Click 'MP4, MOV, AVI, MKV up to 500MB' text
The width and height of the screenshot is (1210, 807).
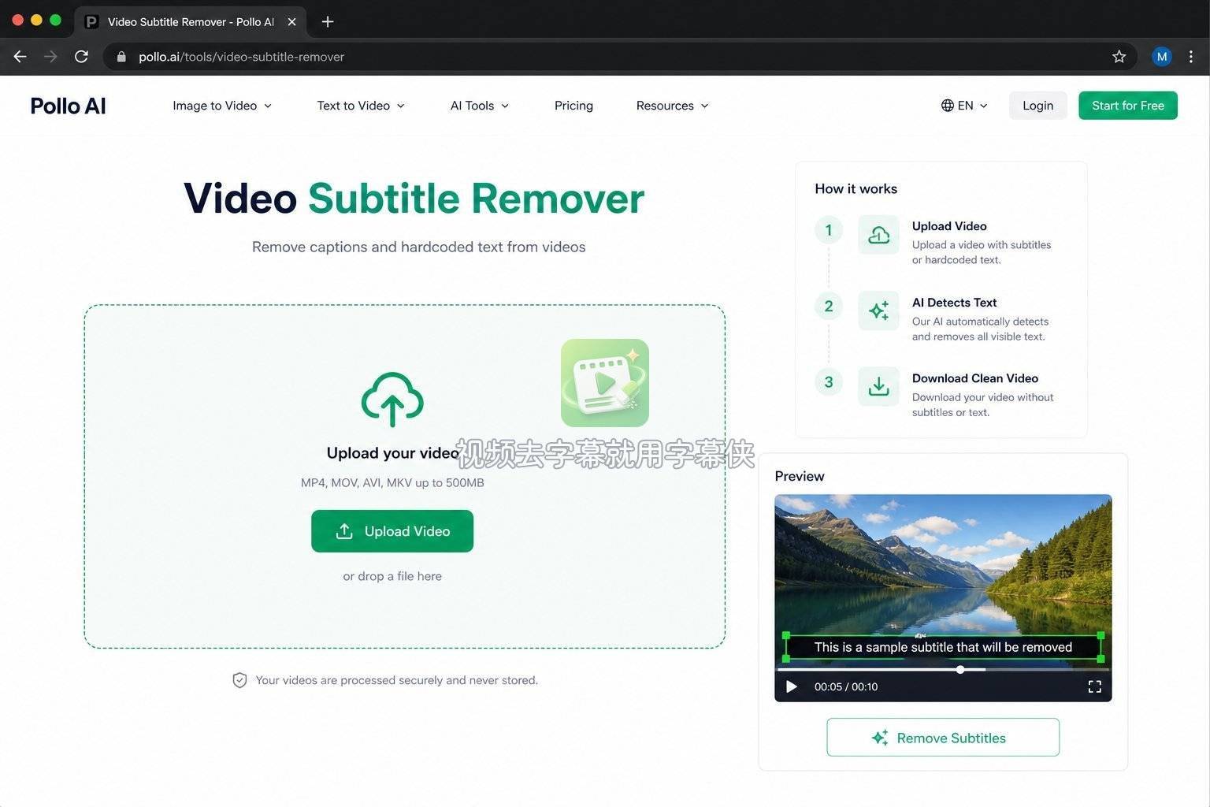pyautogui.click(x=392, y=482)
